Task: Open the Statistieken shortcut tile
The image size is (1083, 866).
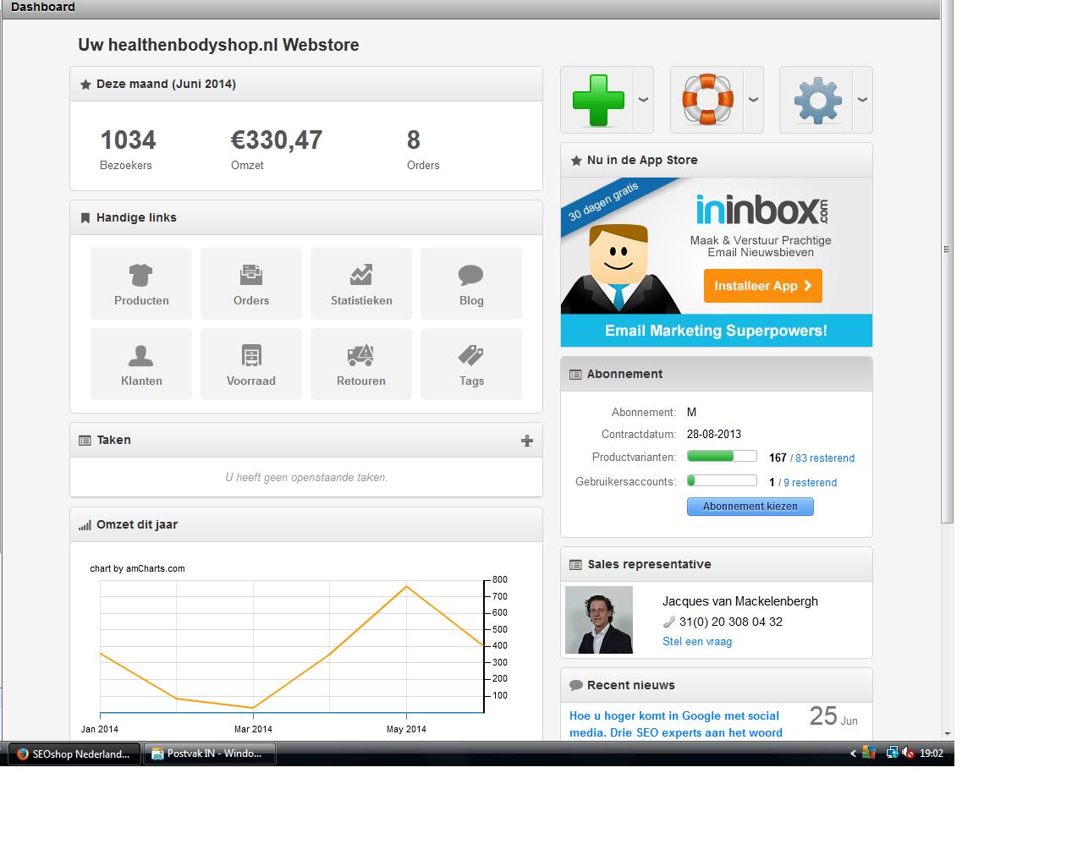Action: [x=361, y=283]
